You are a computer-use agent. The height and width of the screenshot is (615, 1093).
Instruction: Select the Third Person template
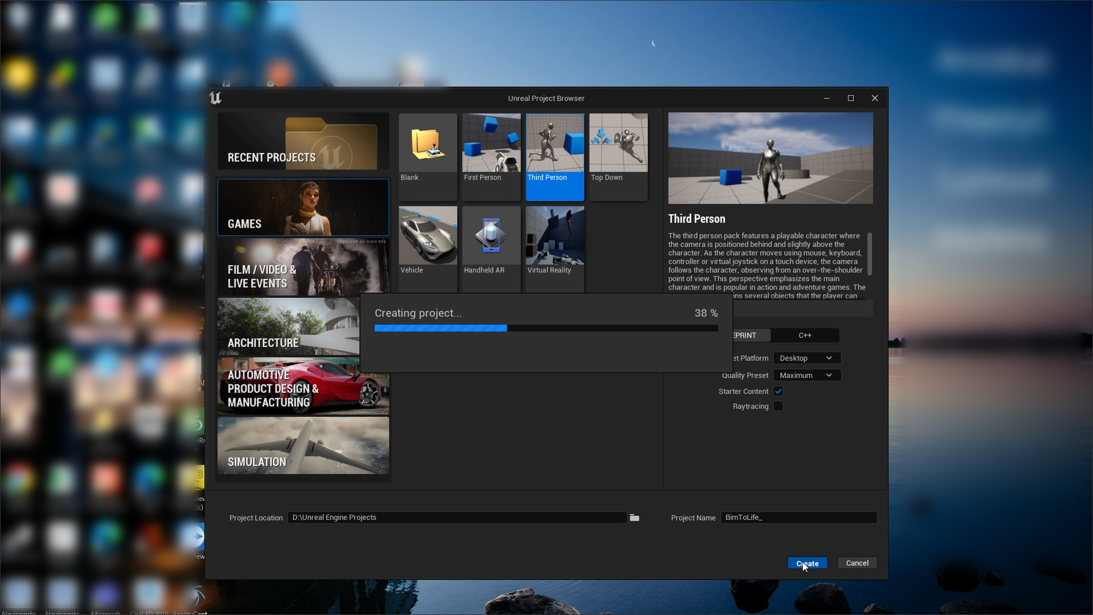point(555,157)
